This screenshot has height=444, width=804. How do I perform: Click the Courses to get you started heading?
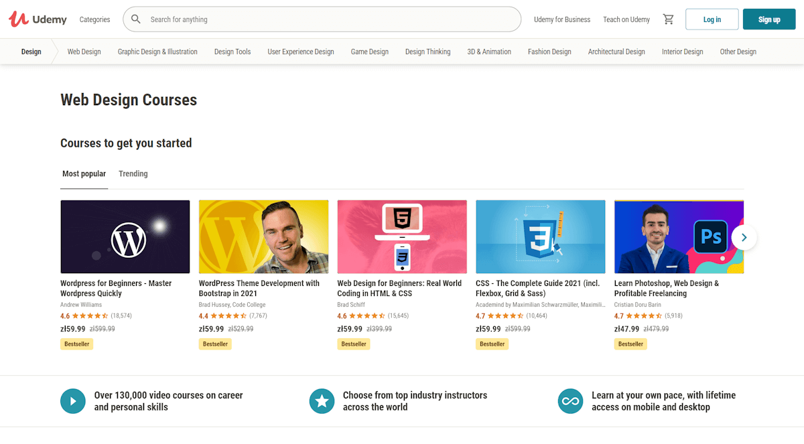point(126,143)
